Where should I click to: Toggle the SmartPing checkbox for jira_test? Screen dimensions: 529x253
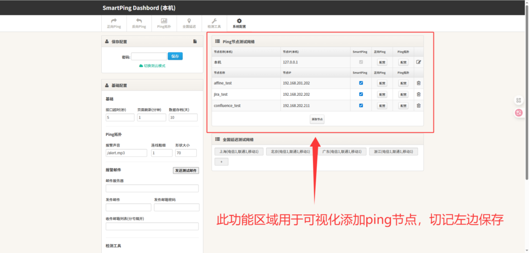(361, 94)
